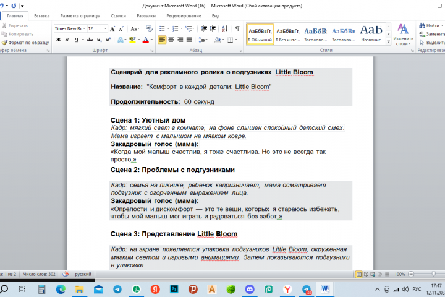Expand the underline style arrow

tap(83, 40)
